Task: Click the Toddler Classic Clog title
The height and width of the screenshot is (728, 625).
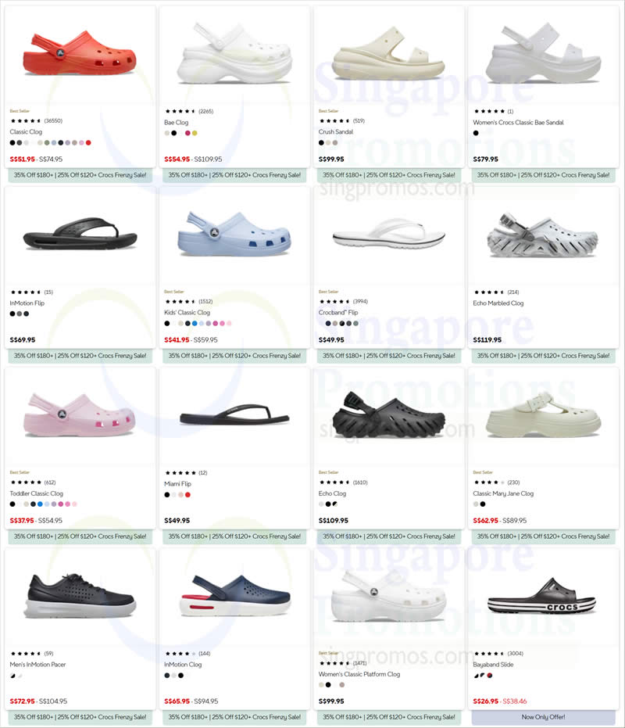Action: tap(36, 493)
